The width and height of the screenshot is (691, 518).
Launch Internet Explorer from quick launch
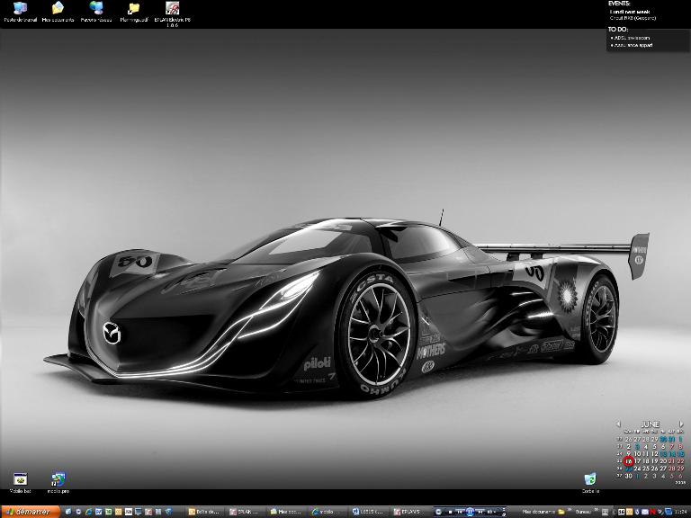pos(88,512)
